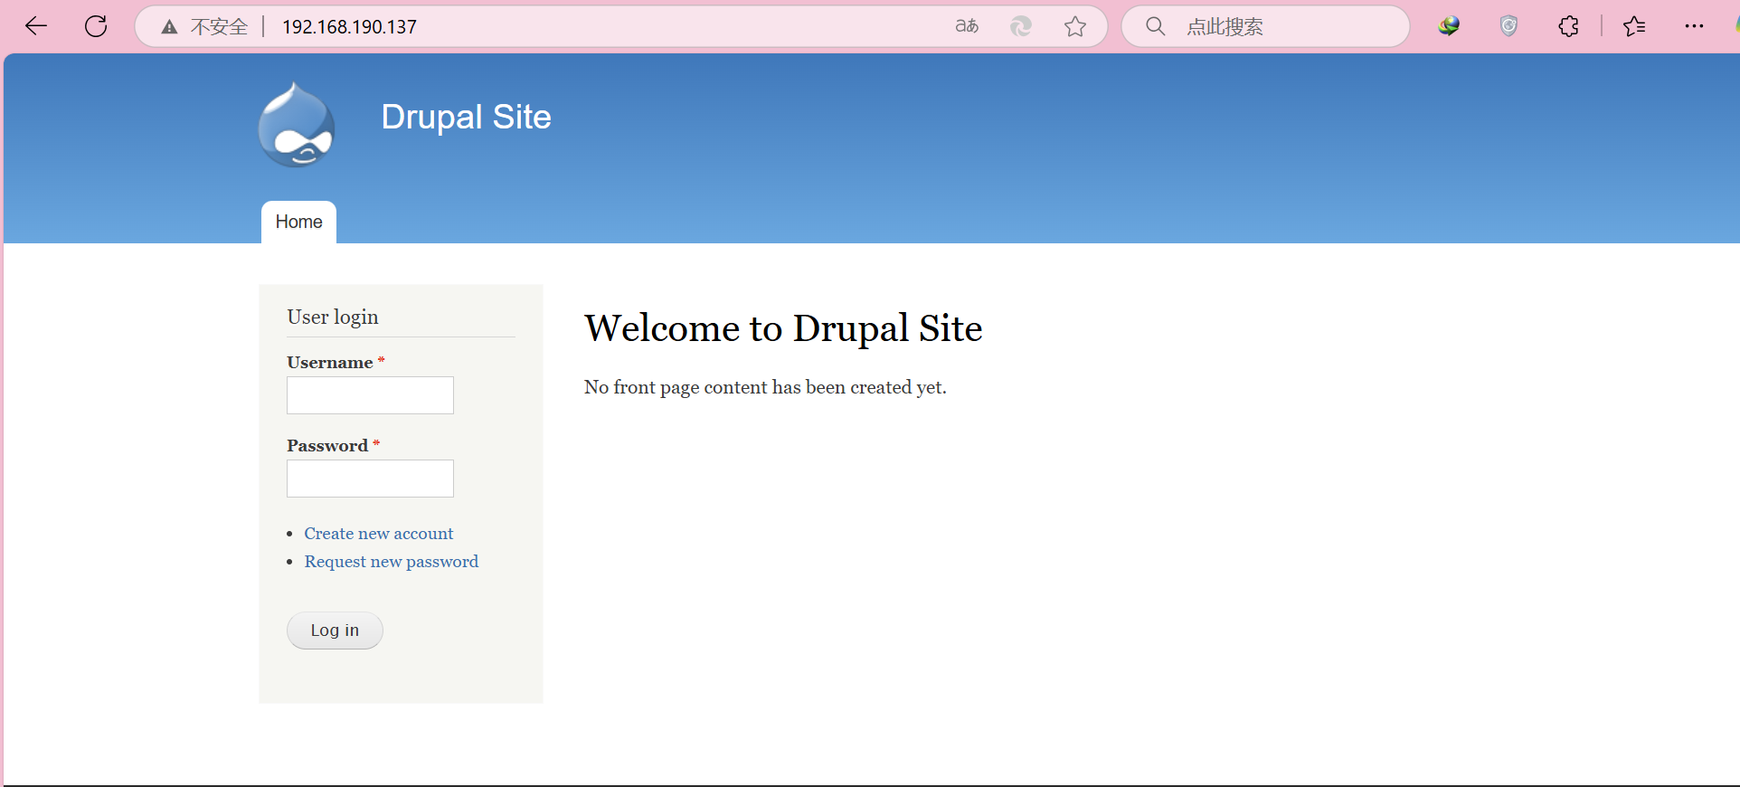
Task: Open the shield extension icon
Action: (x=1508, y=26)
